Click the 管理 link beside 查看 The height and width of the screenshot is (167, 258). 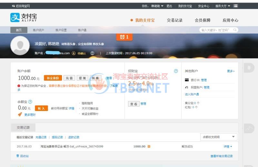point(143,104)
